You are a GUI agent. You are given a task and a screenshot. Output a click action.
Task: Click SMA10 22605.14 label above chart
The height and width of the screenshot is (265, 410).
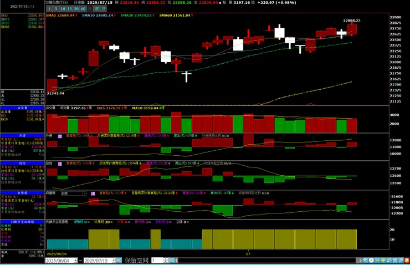click(x=98, y=16)
